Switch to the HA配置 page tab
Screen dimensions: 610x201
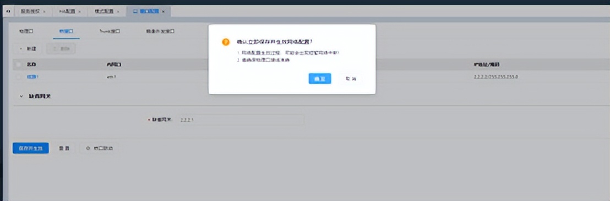tap(67, 12)
